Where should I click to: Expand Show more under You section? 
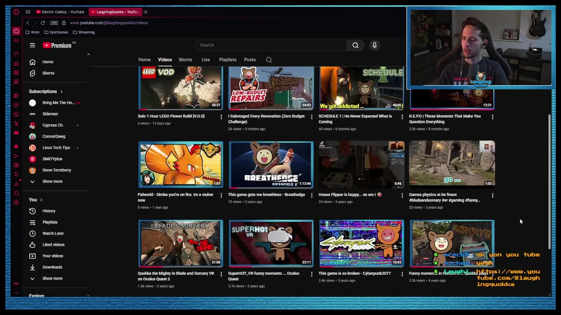click(x=52, y=278)
